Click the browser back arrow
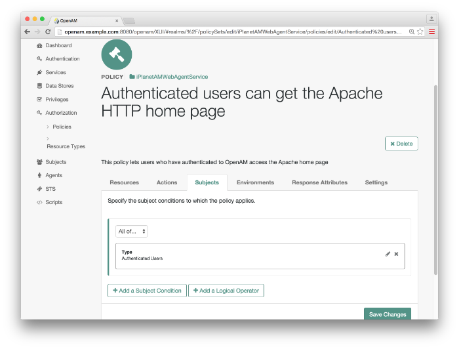459x349 pixels. (x=28, y=31)
